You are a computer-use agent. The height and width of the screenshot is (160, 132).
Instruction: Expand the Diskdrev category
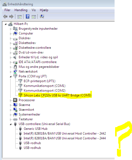(x=11, y=38)
